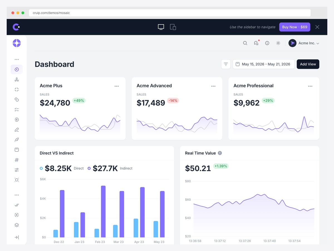Click the $9,962 sales value
Screen dimensions: 334x251
tap(247, 103)
